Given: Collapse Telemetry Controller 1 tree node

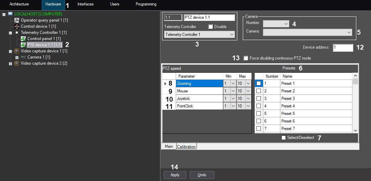Looking at the screenshot, I should point(10,33).
